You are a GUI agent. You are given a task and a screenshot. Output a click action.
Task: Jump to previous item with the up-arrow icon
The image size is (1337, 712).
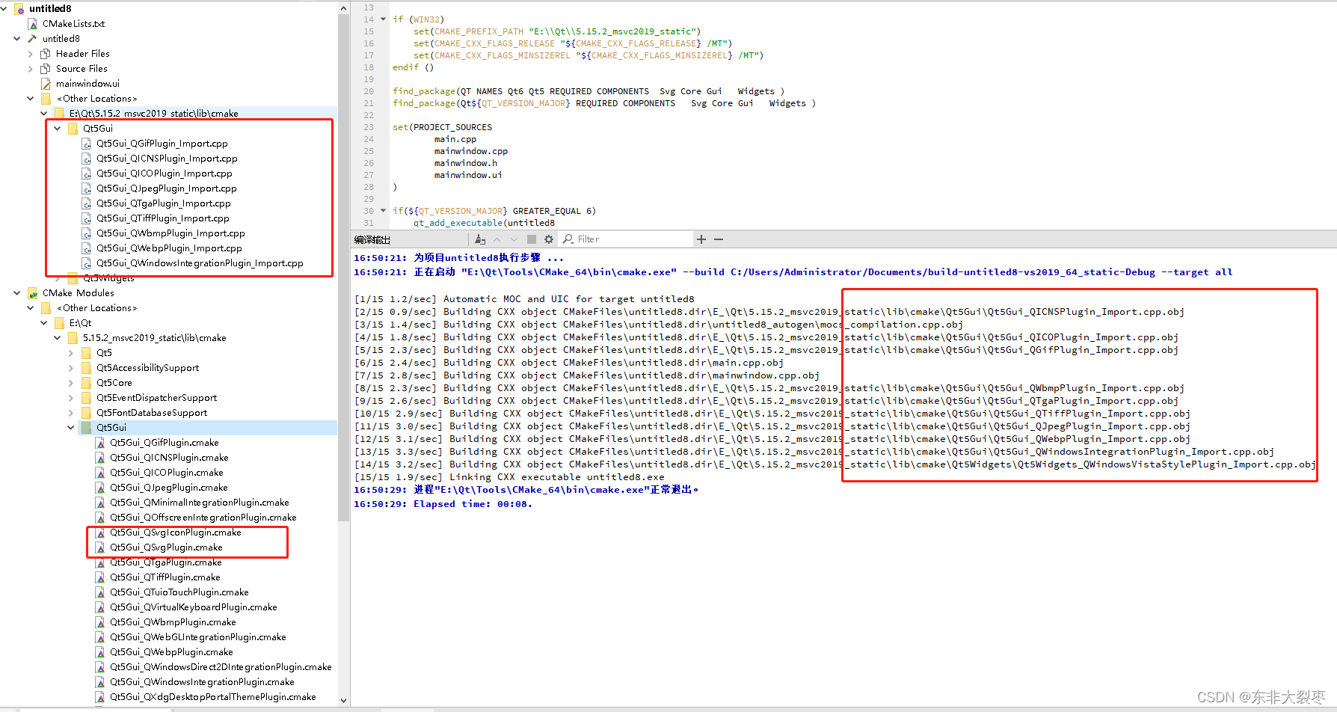pos(497,239)
